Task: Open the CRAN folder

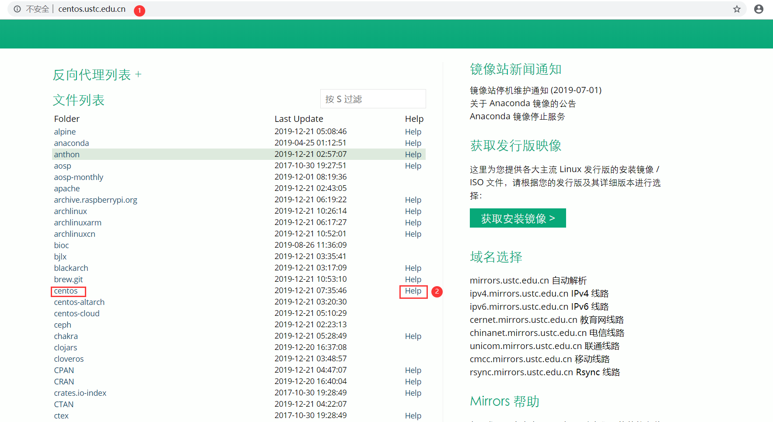Action: point(64,381)
